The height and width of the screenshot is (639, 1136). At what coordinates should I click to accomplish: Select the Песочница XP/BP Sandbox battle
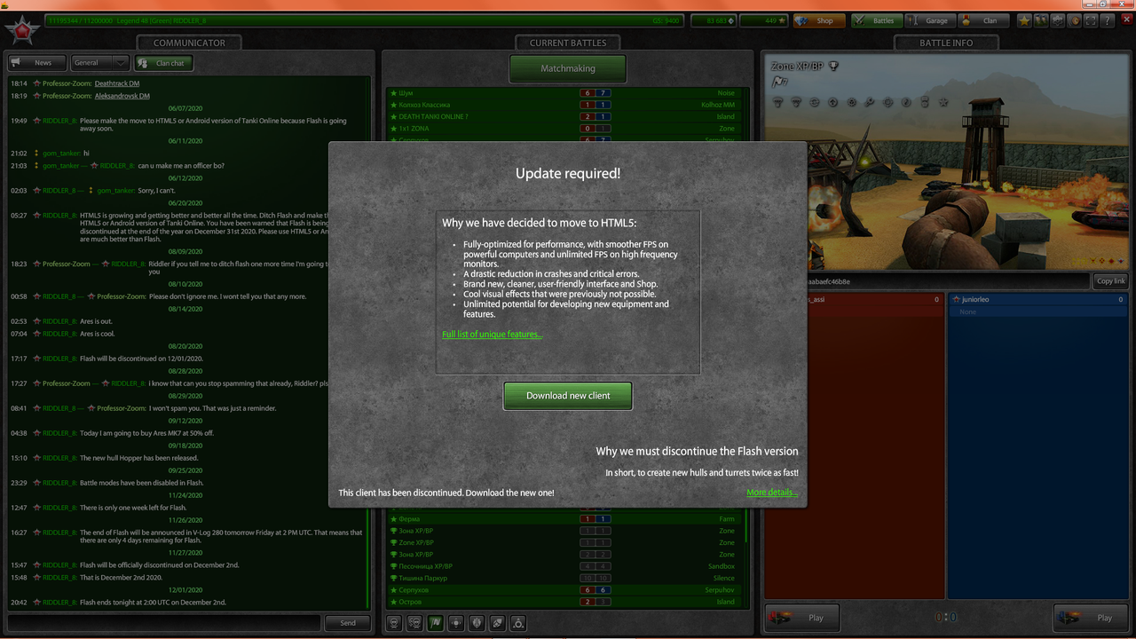click(x=564, y=566)
